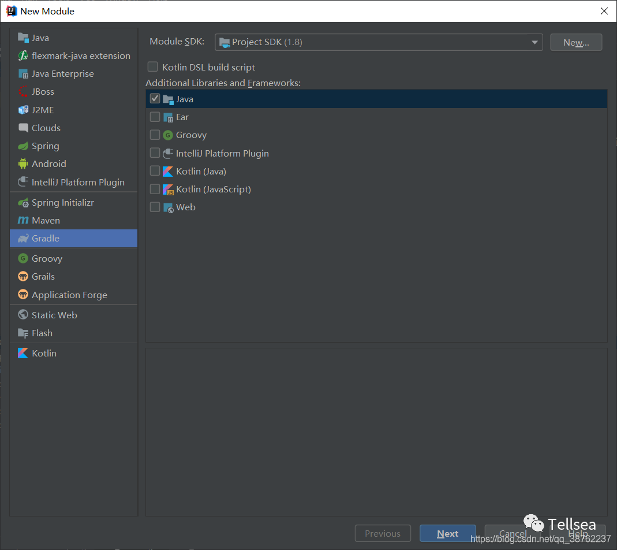Click the 'Kotlin DSL build script' label
Viewport: 617px width, 550px height.
[208, 68]
